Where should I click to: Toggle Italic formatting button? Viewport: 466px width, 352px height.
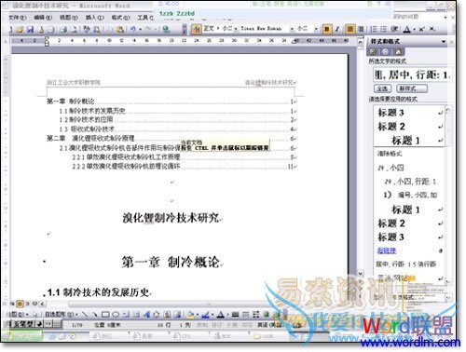pyautogui.click(x=337, y=29)
